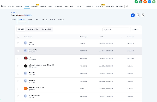Viewport: 157px width, 102px height.
Task: Check the hoodie with large embroidery checkbox
Action: tap(18, 66)
